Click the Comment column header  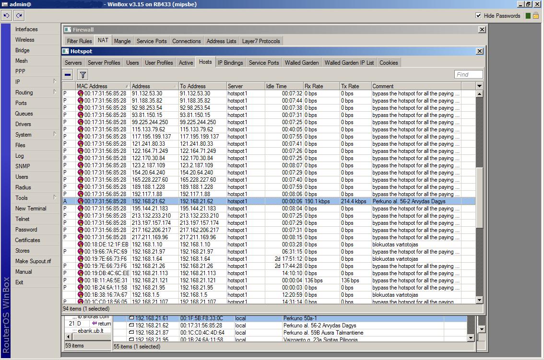pyautogui.click(x=416, y=86)
